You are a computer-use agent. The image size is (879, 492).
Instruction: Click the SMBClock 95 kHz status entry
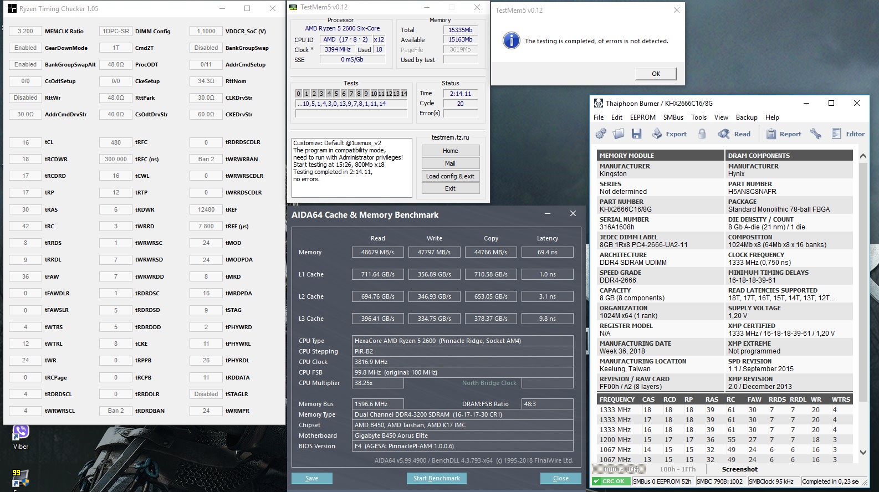[x=773, y=481]
